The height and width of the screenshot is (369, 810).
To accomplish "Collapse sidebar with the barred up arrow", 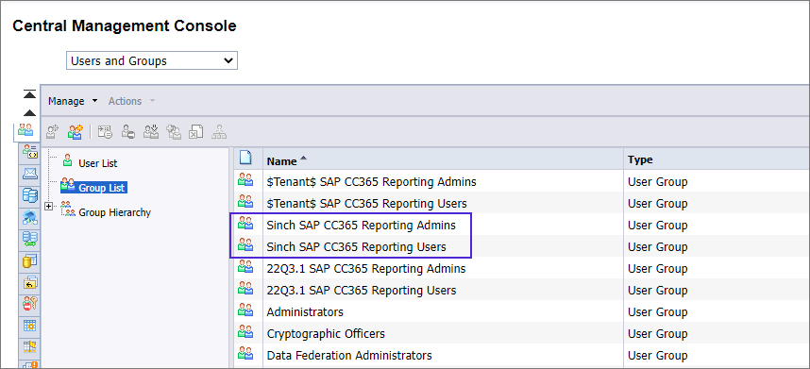I will [29, 94].
